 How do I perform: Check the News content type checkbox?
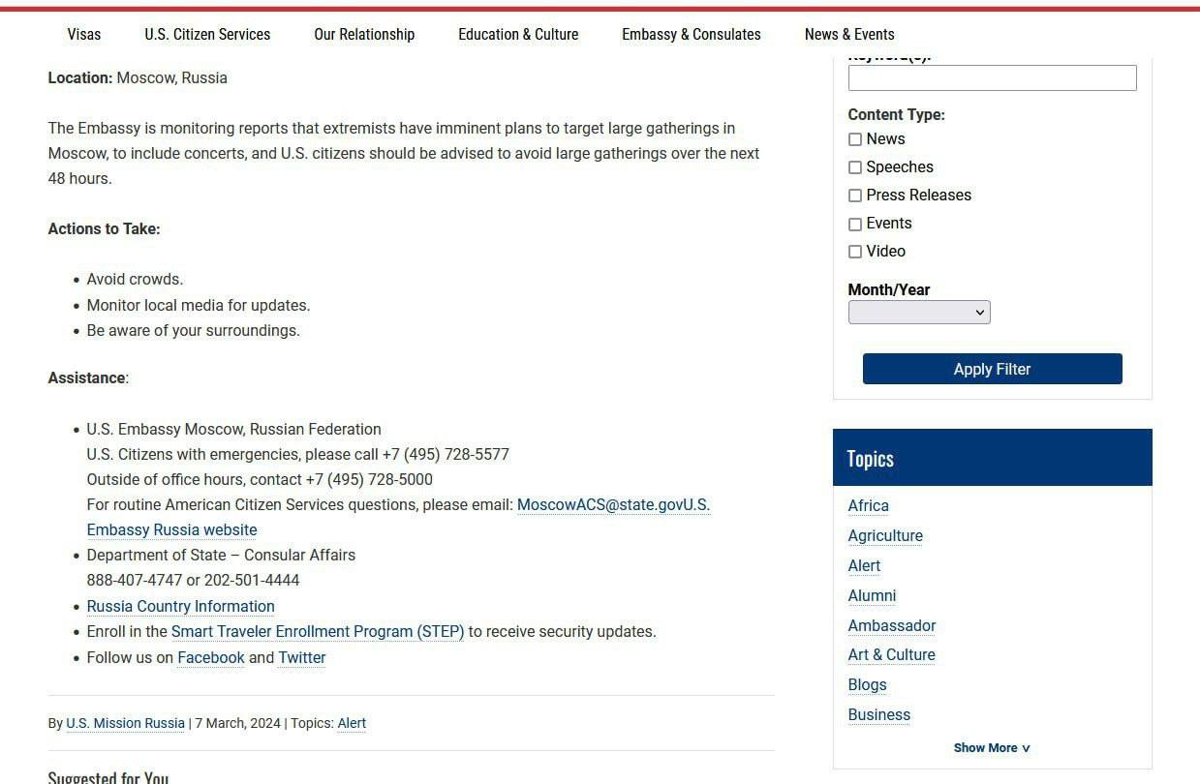pos(854,139)
